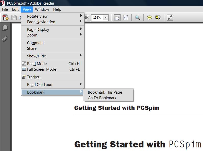This screenshot has height=151, width=203.
Task: Click the highlighted Bookmark menu item
Action: pyautogui.click(x=52, y=92)
